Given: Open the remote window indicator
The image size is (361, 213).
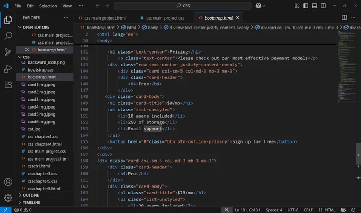Looking at the screenshot, I should pos(5,210).
